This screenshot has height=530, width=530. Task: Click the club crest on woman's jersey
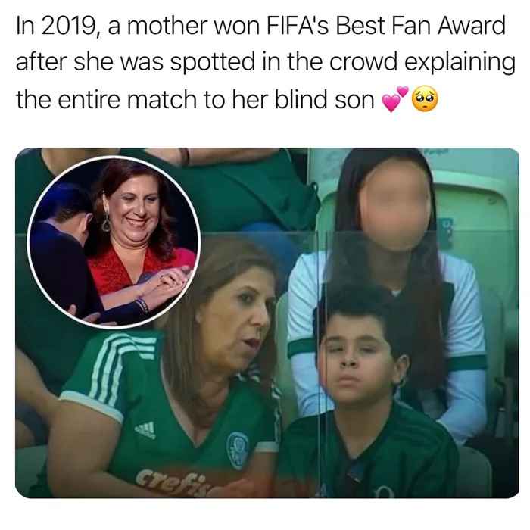point(237,450)
